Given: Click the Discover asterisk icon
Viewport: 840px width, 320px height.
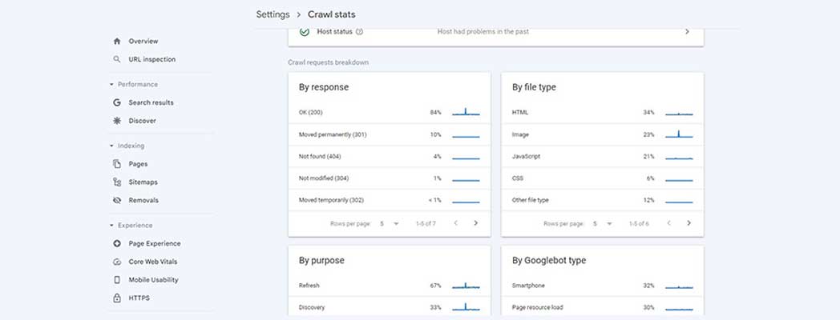Looking at the screenshot, I should point(117,121).
